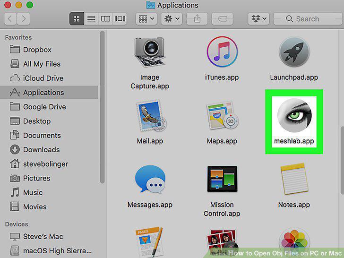Open Desktop folder in the sidebar
The image size is (344, 258).
pyautogui.click(x=49, y=121)
